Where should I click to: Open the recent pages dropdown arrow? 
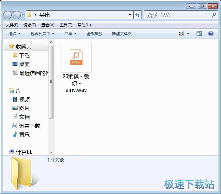coord(23,15)
